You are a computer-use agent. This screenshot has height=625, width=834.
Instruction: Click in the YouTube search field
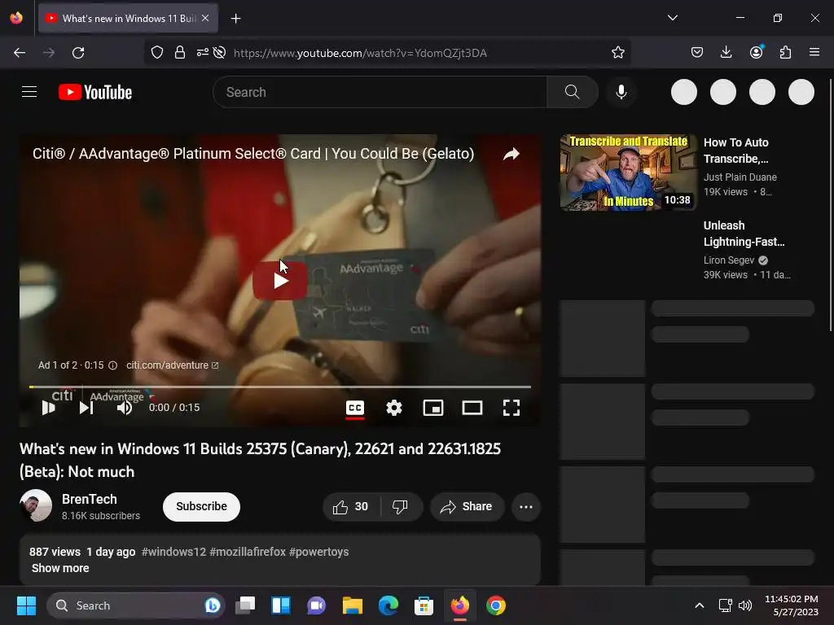(x=380, y=92)
